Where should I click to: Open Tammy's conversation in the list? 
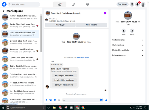tap(20, 17)
